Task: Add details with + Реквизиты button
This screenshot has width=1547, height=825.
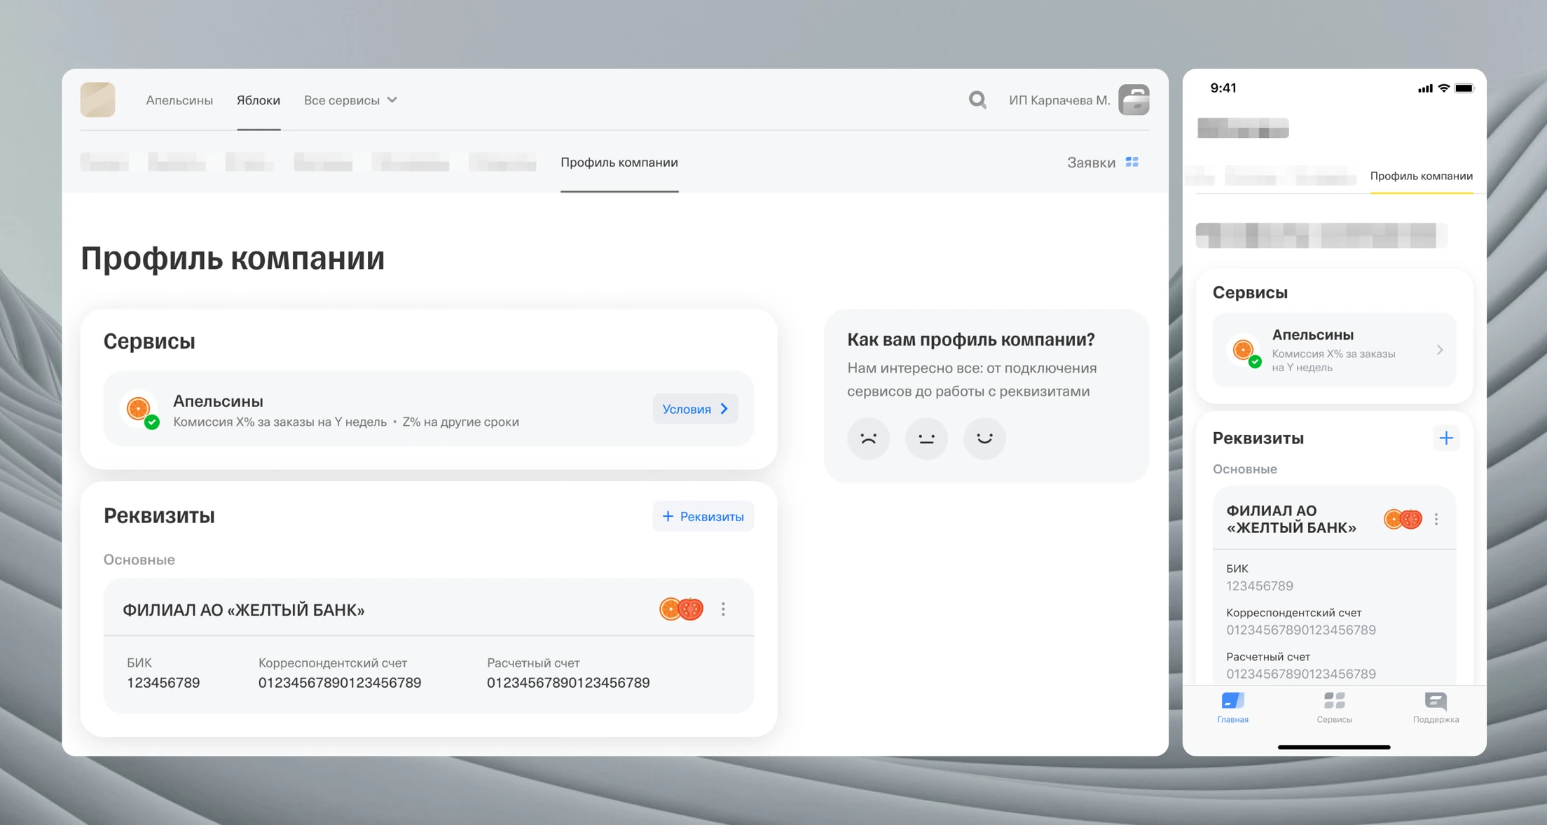Action: (x=703, y=516)
